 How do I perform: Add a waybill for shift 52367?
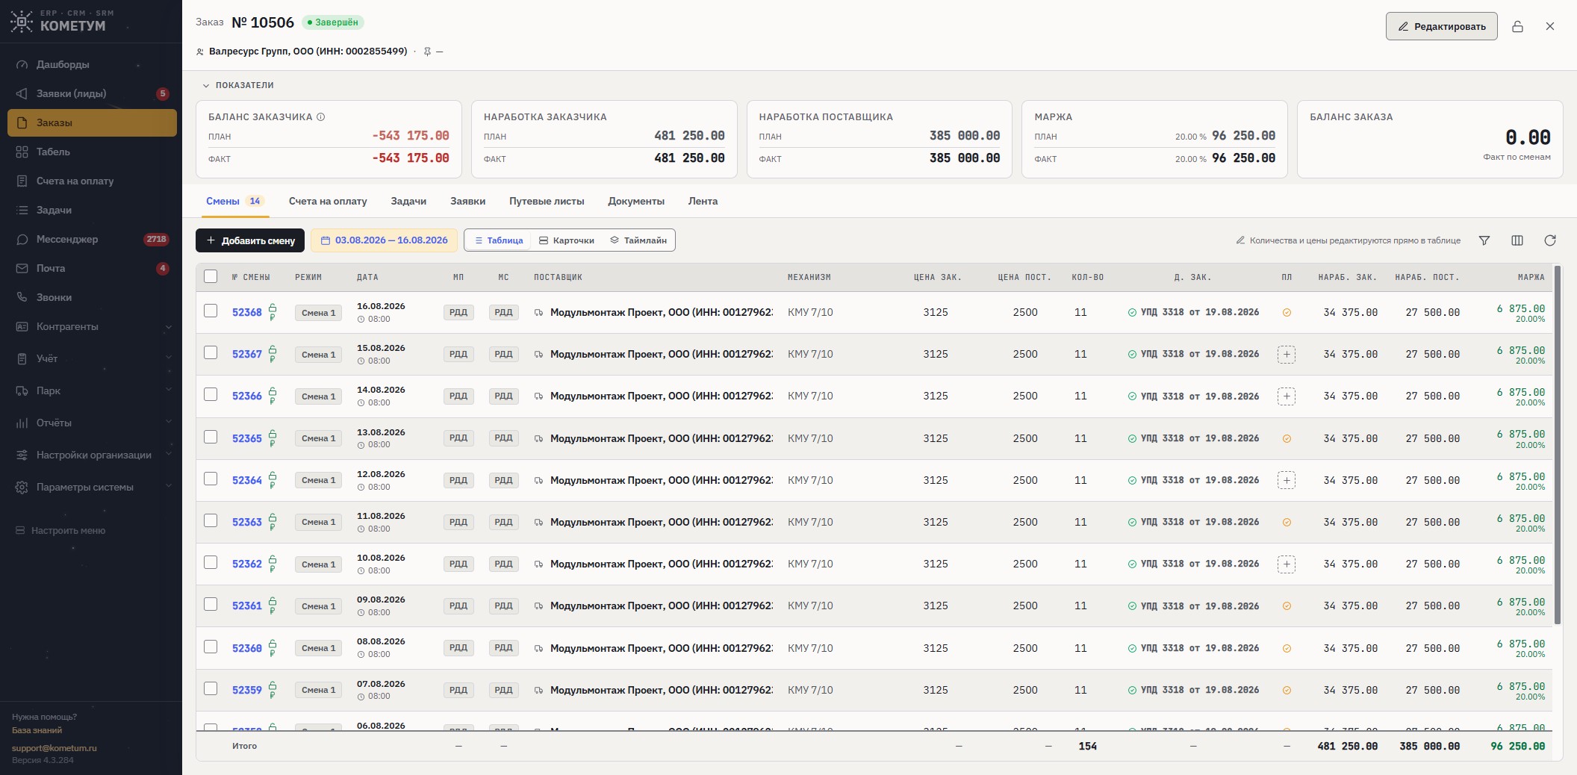[x=1287, y=355]
